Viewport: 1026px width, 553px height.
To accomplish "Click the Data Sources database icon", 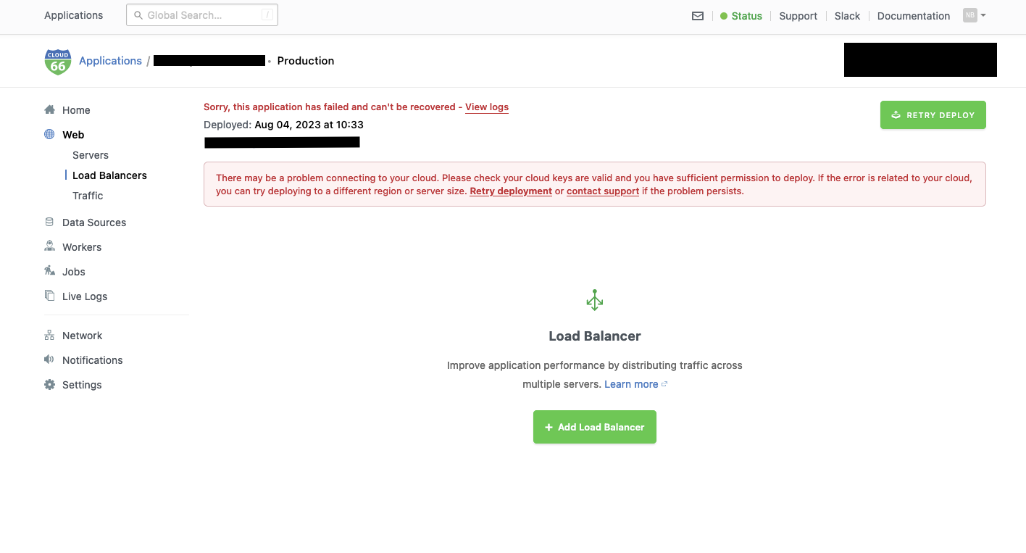I will click(49, 222).
